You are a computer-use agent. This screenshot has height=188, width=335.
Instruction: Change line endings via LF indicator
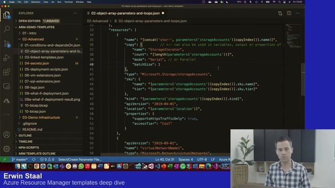point(213,159)
